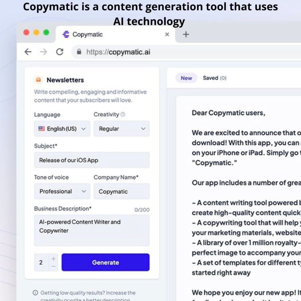Click the browser back arrow
Image resolution: width=301 pixels, height=301 pixels.
(28, 52)
